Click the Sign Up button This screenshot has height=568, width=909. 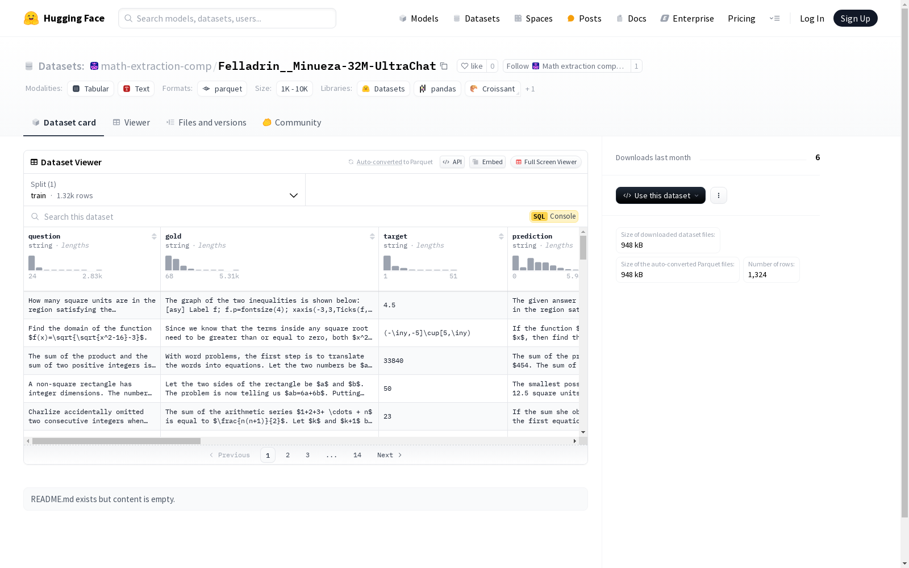point(855,18)
